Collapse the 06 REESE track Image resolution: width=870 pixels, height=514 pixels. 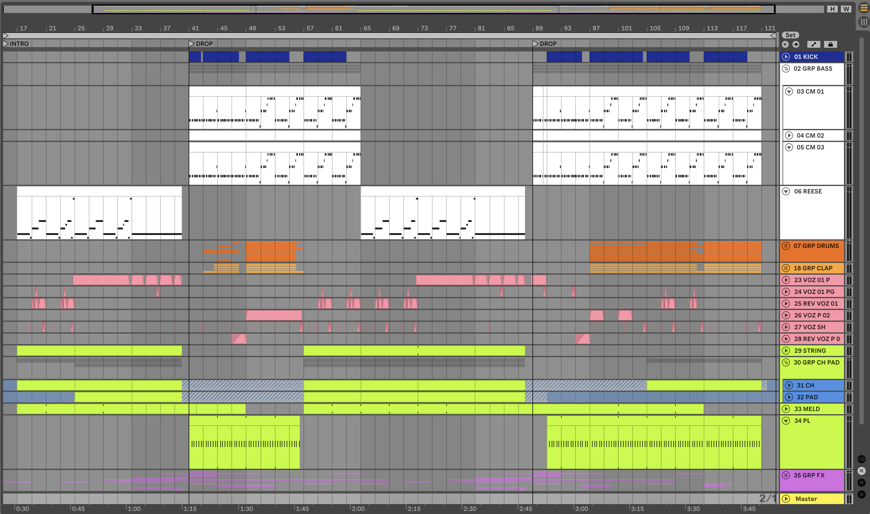(786, 192)
